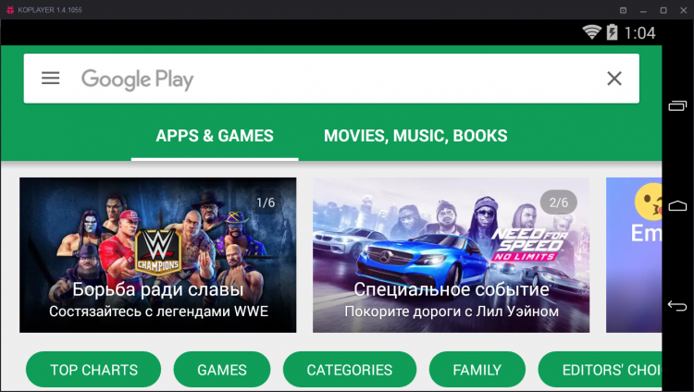Click the Wi-Fi status icon

tap(591, 32)
